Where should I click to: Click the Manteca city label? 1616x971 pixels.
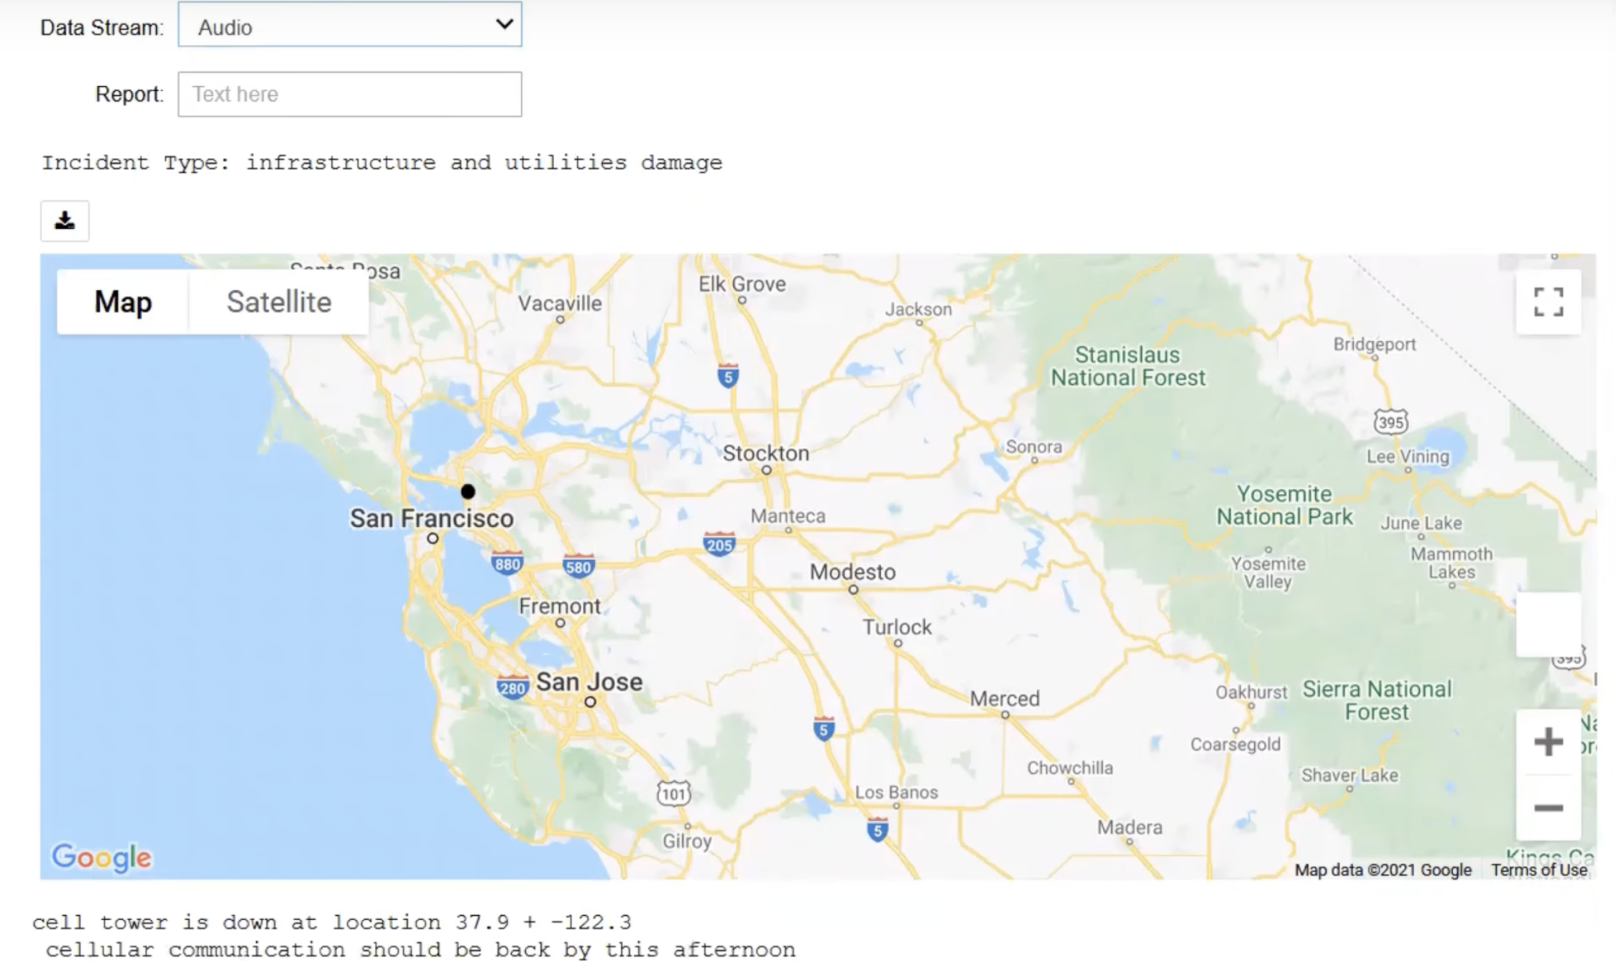788,515
